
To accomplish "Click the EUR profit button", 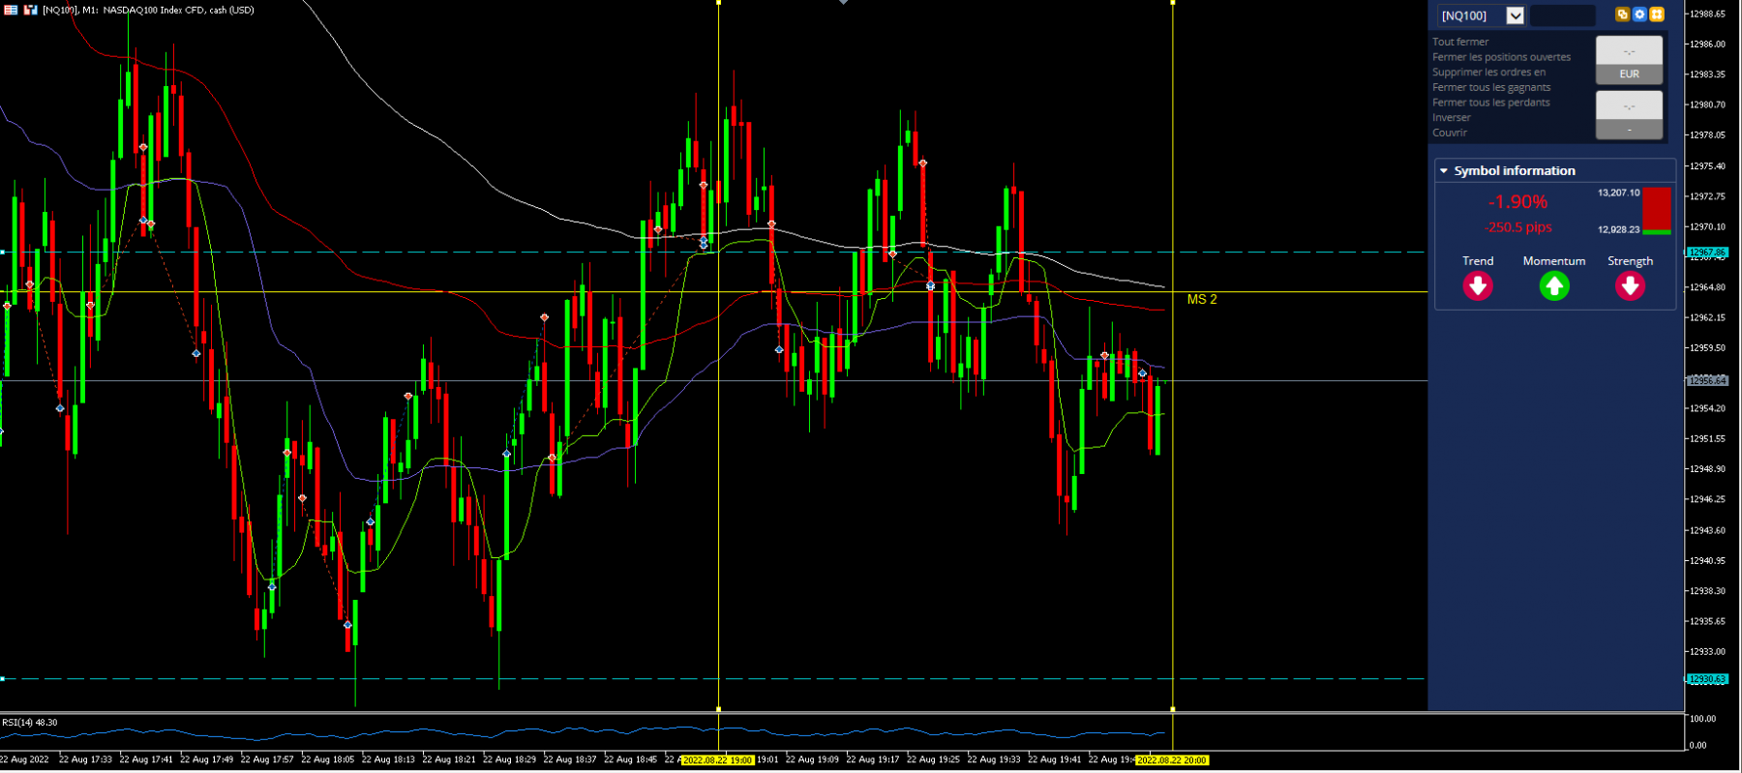I will click(1630, 74).
